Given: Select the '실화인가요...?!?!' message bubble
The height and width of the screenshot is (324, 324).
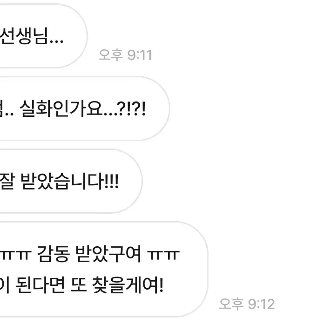Looking at the screenshot, I should tap(85, 108).
